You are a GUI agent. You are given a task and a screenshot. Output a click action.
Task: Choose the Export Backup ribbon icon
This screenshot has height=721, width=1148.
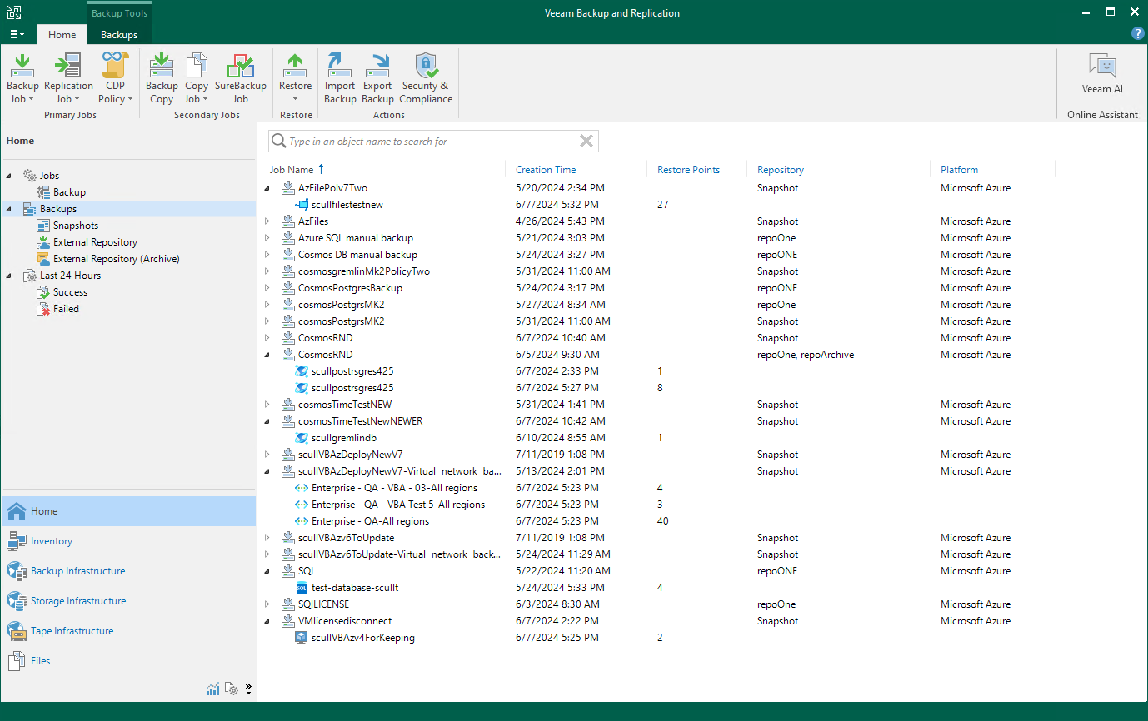pyautogui.click(x=377, y=78)
